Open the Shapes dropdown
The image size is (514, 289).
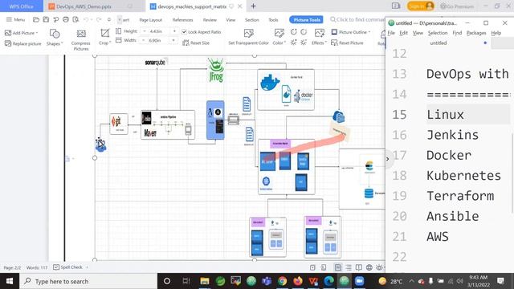click(55, 38)
